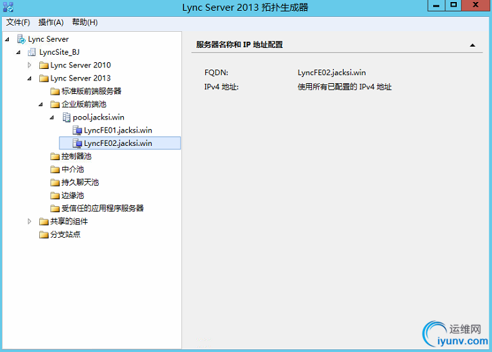
Task: Click the 分支站点 folder icon
Action: coord(43,234)
